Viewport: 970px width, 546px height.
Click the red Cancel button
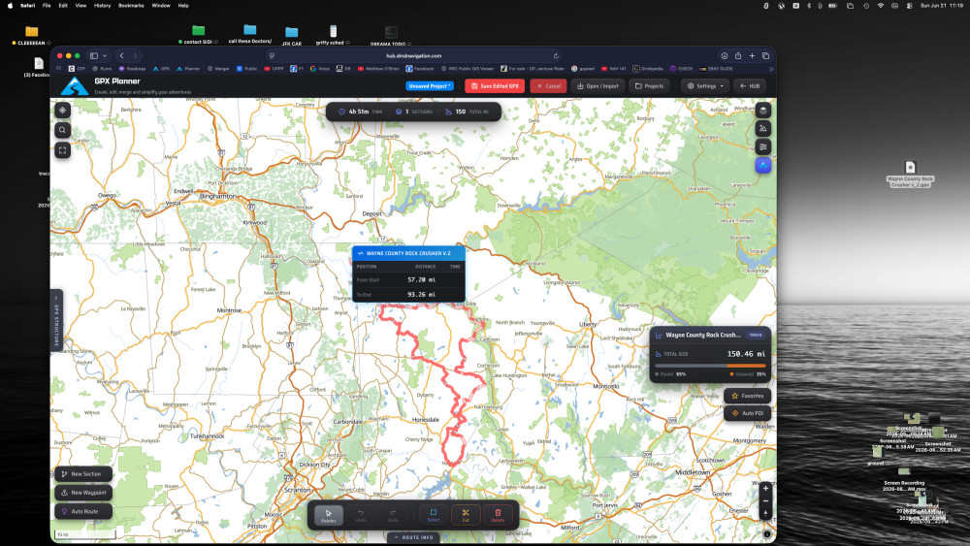[549, 86]
